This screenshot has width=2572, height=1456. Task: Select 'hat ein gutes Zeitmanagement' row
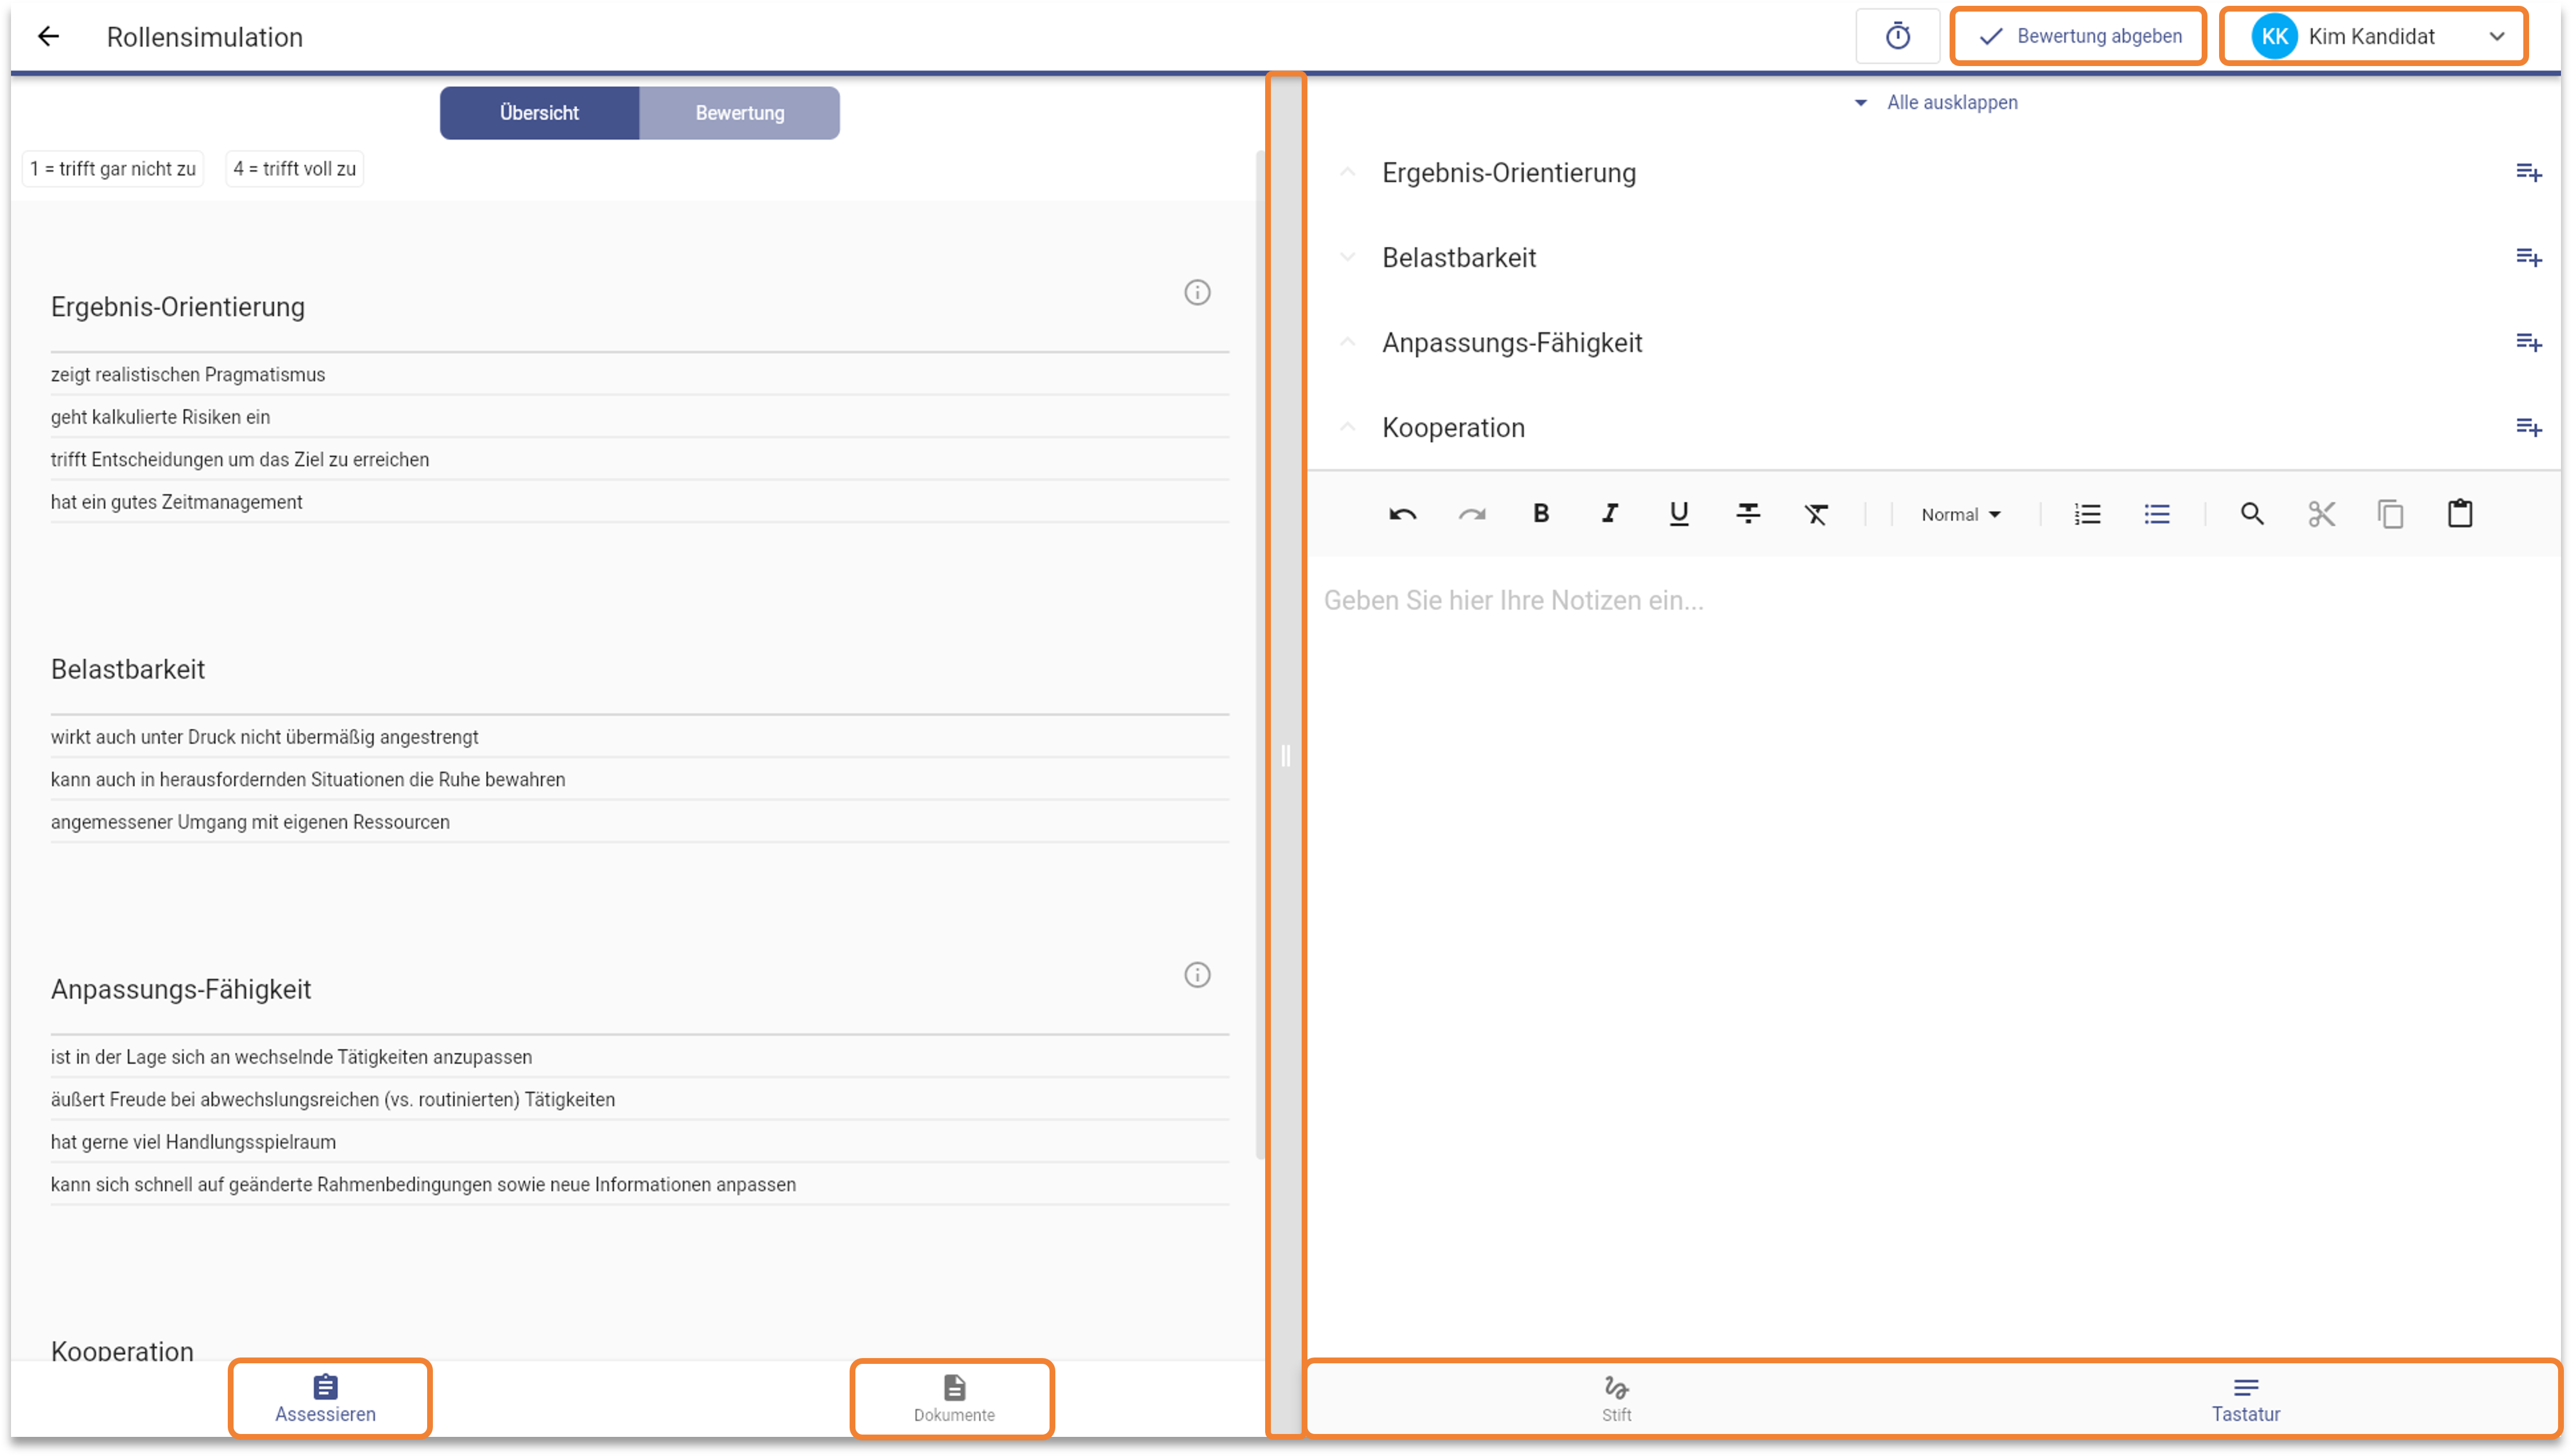[x=639, y=502]
